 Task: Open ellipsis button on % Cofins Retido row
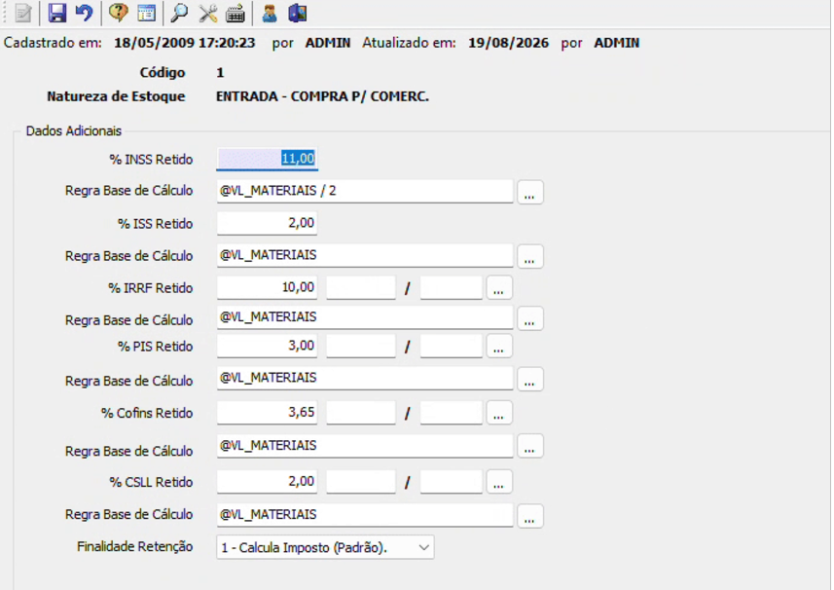(x=498, y=413)
